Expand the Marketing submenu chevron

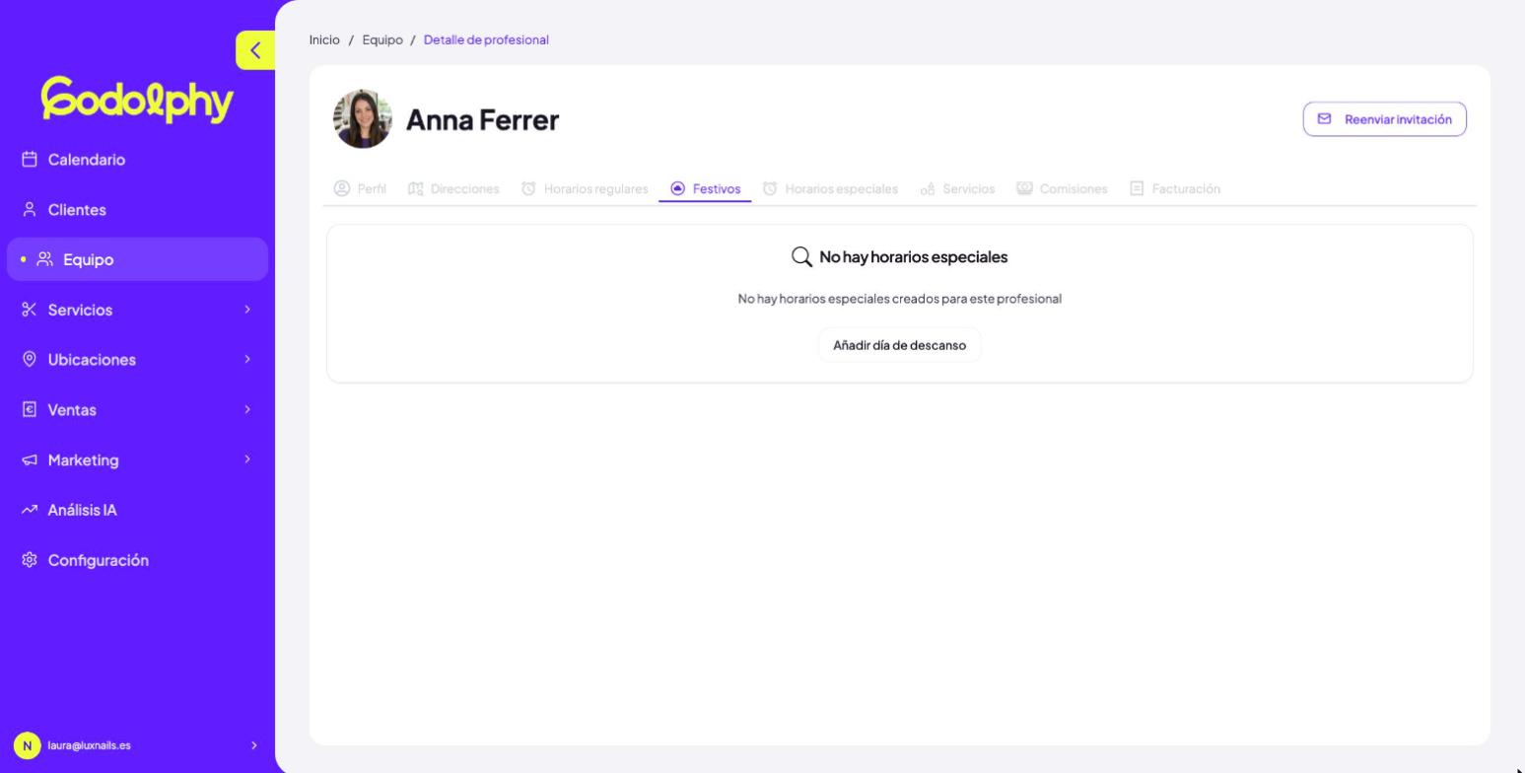(247, 460)
